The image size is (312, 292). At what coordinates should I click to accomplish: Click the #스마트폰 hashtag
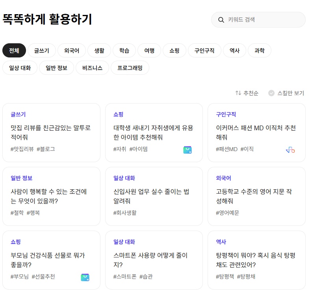pyautogui.click(x=125, y=277)
